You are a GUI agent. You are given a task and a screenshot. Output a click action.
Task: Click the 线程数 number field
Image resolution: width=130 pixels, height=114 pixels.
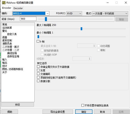[x=82, y=59]
